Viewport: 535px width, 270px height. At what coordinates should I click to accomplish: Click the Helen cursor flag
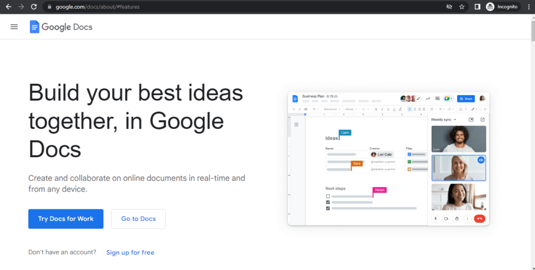pyautogui.click(x=380, y=190)
